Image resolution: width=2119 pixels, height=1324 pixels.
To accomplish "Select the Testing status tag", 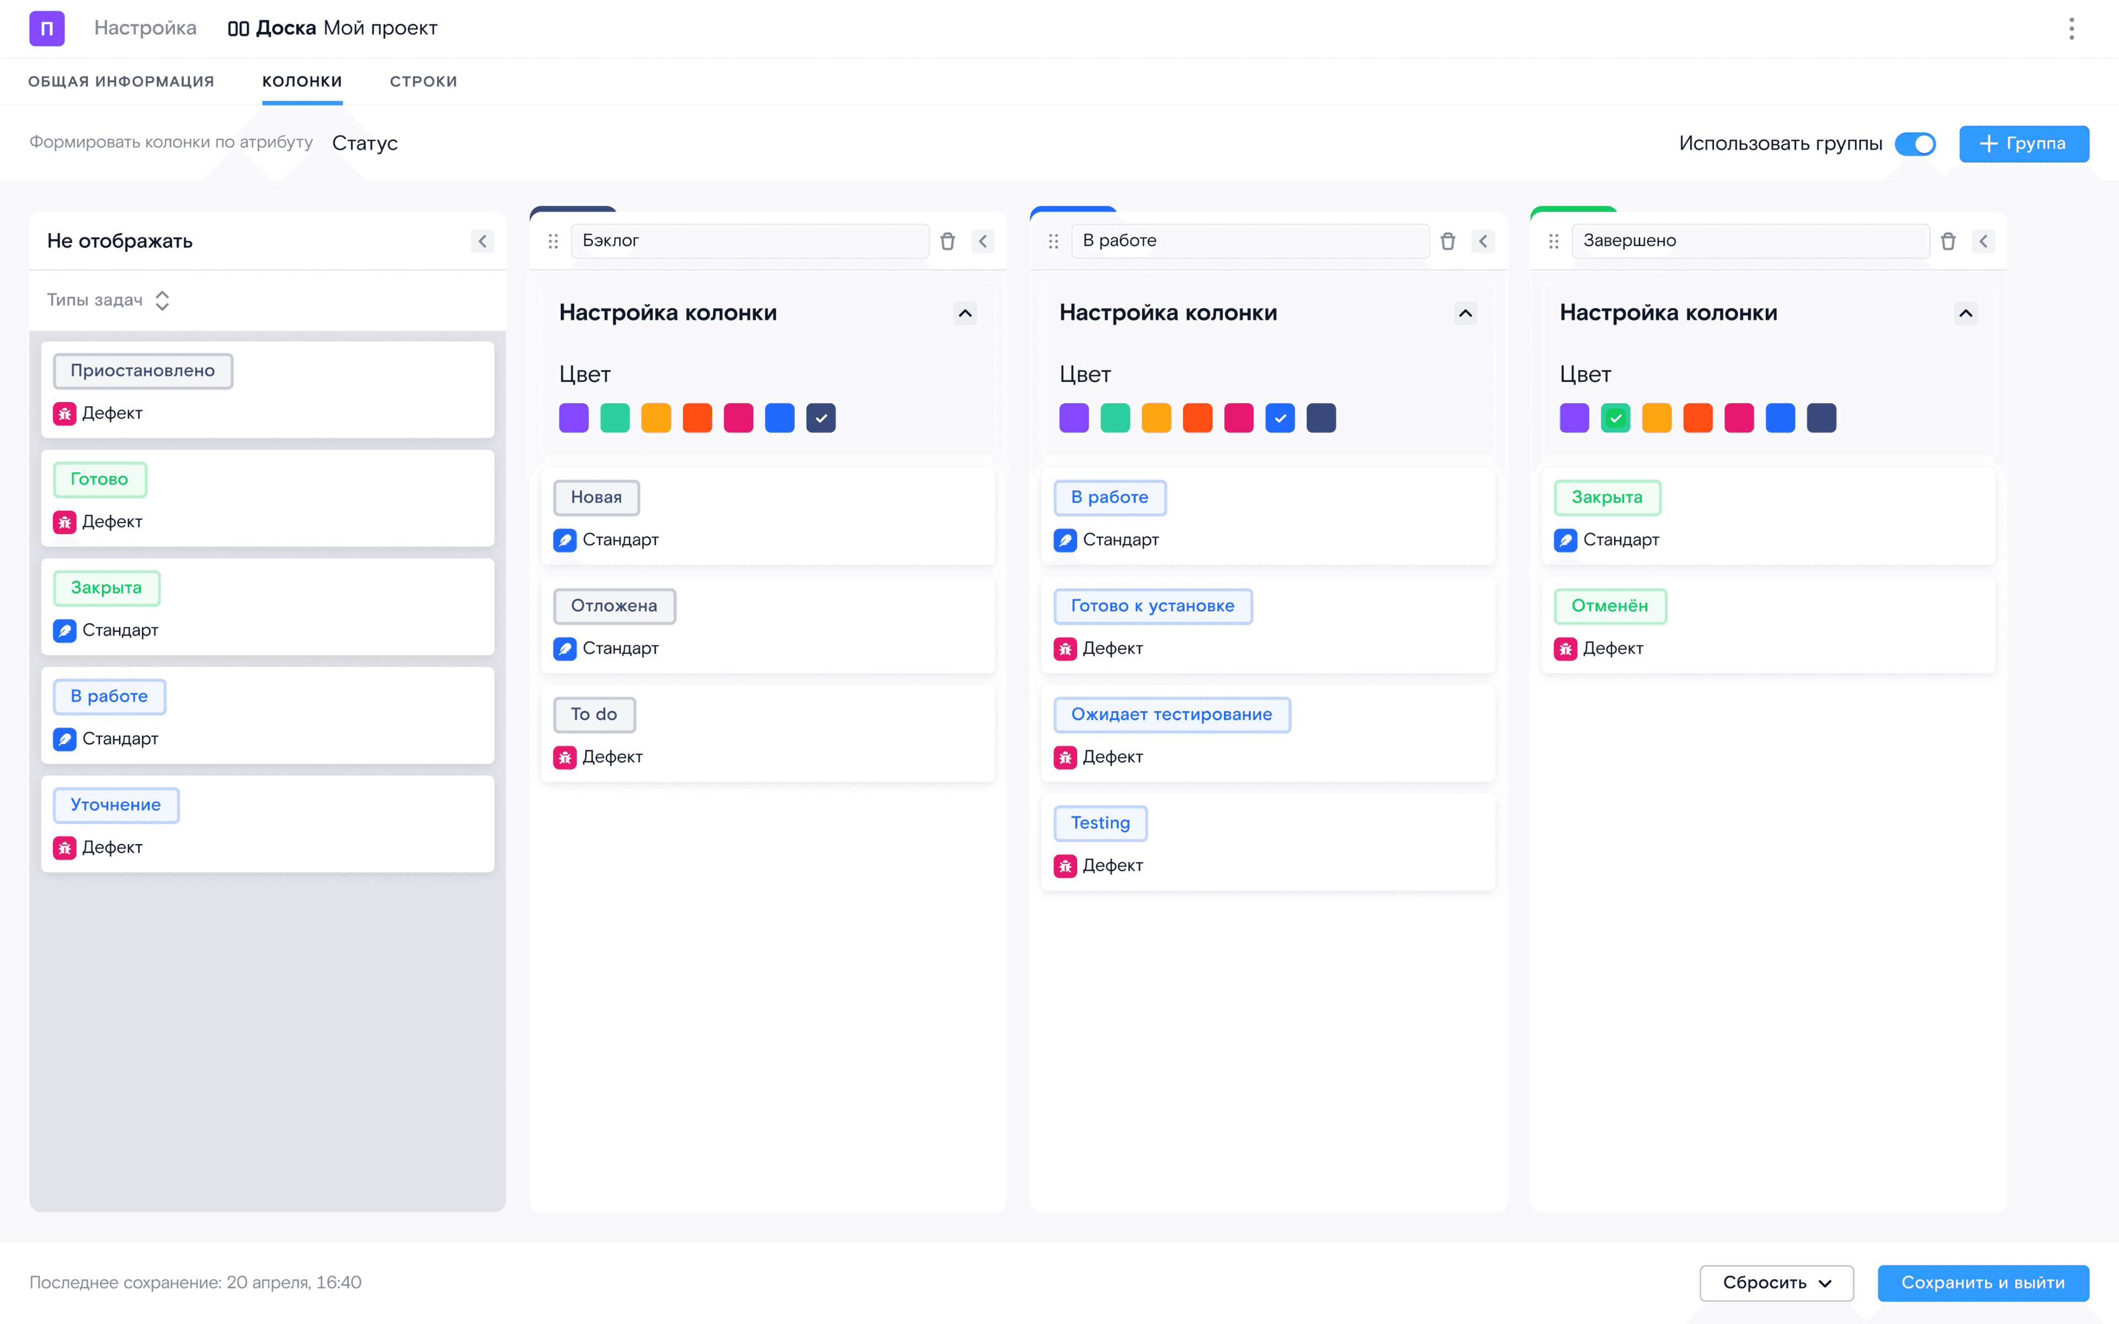I will coord(1100,823).
